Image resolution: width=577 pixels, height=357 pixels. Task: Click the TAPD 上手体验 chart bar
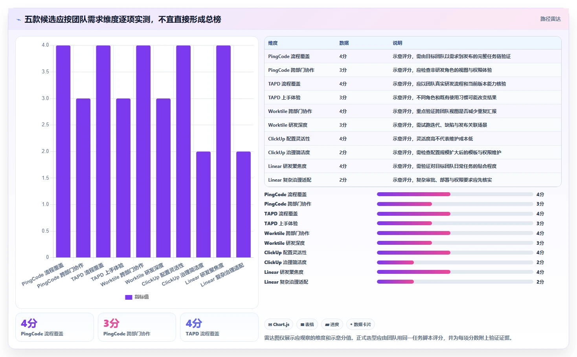pyautogui.click(x=123, y=178)
